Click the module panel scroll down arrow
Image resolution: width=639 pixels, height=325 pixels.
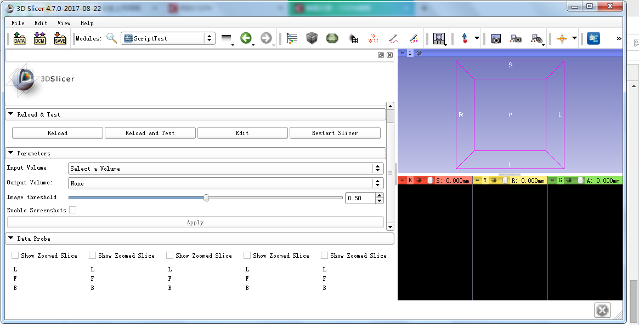(x=390, y=227)
